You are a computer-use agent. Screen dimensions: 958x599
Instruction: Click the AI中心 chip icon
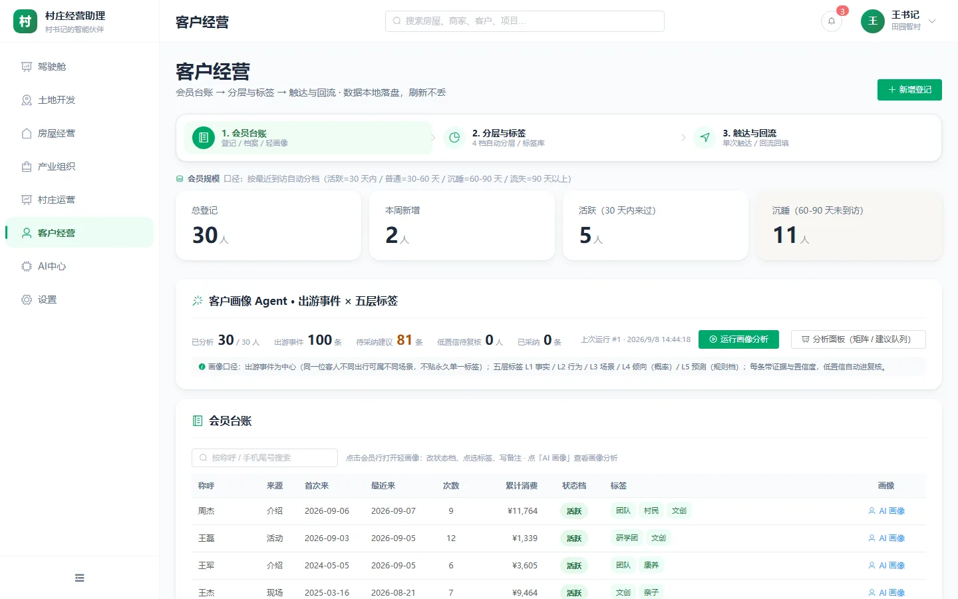27,266
